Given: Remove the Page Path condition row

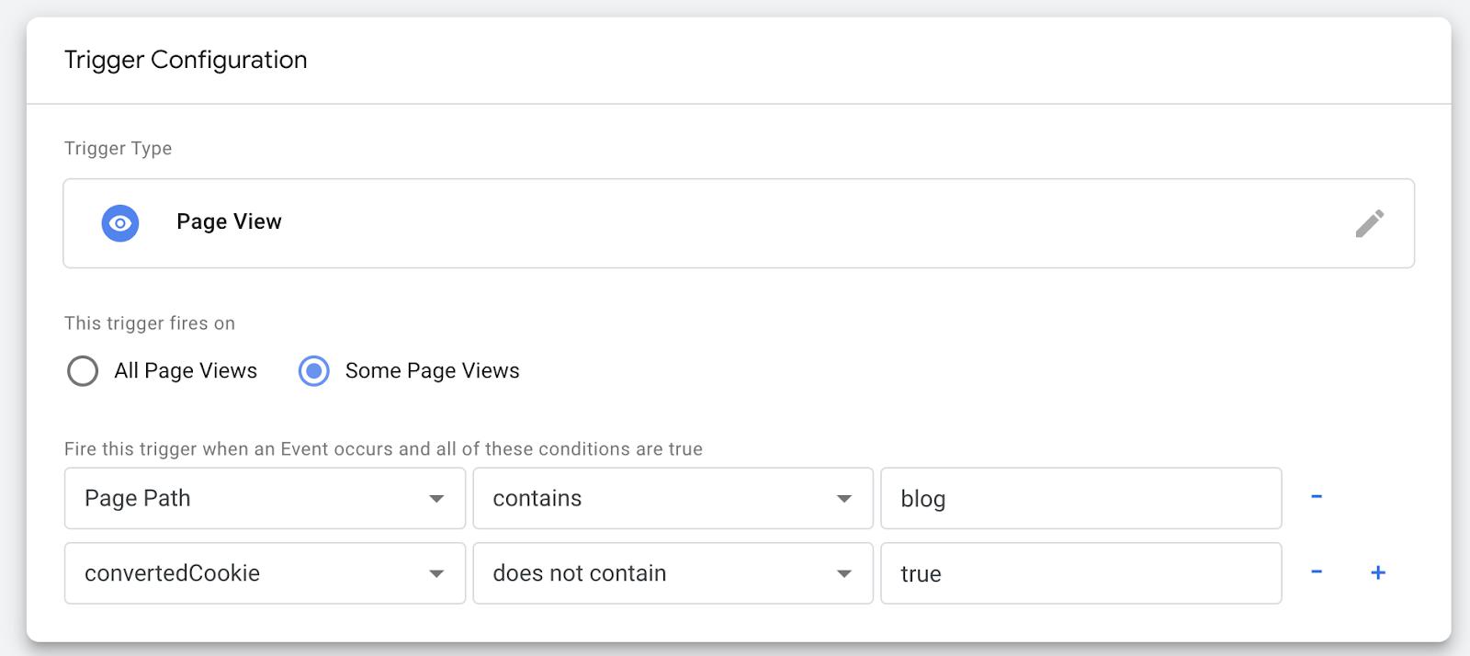Looking at the screenshot, I should [x=1316, y=497].
